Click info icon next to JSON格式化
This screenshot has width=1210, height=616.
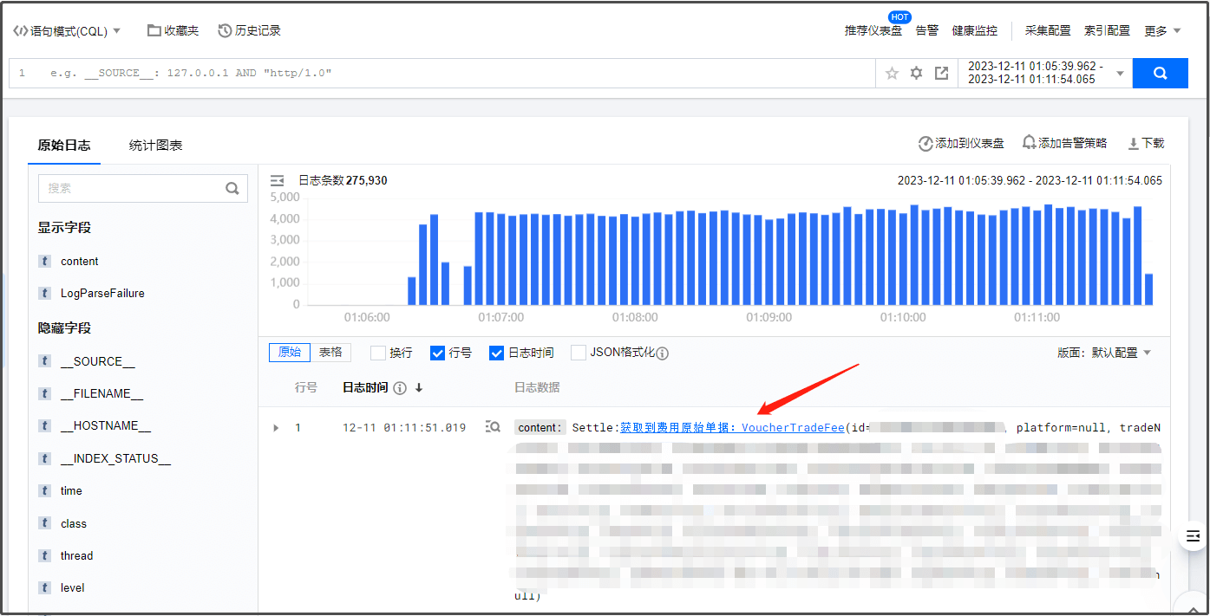click(663, 353)
